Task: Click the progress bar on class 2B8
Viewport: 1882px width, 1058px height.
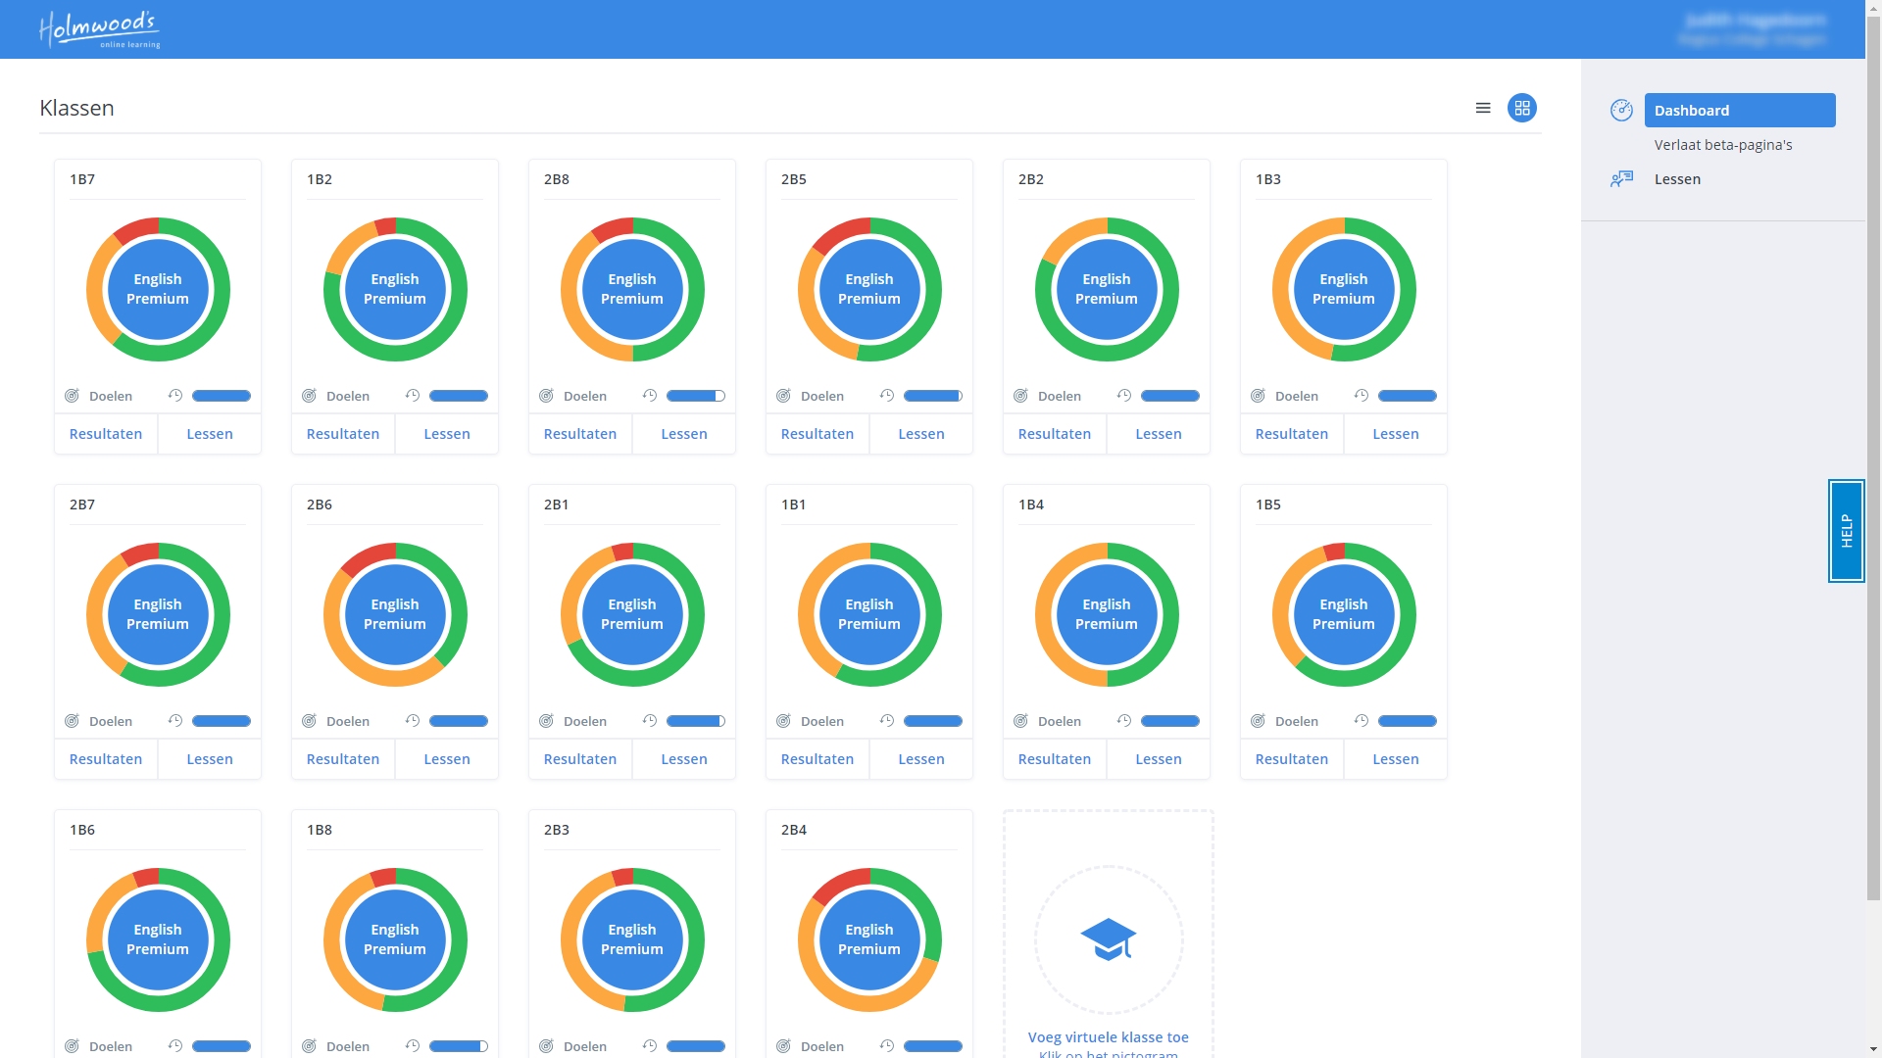Action: pos(696,396)
